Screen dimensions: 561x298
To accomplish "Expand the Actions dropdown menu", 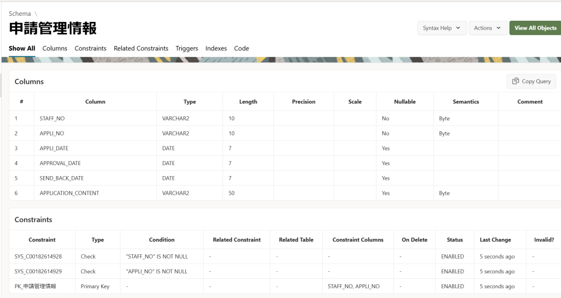I will (487, 28).
